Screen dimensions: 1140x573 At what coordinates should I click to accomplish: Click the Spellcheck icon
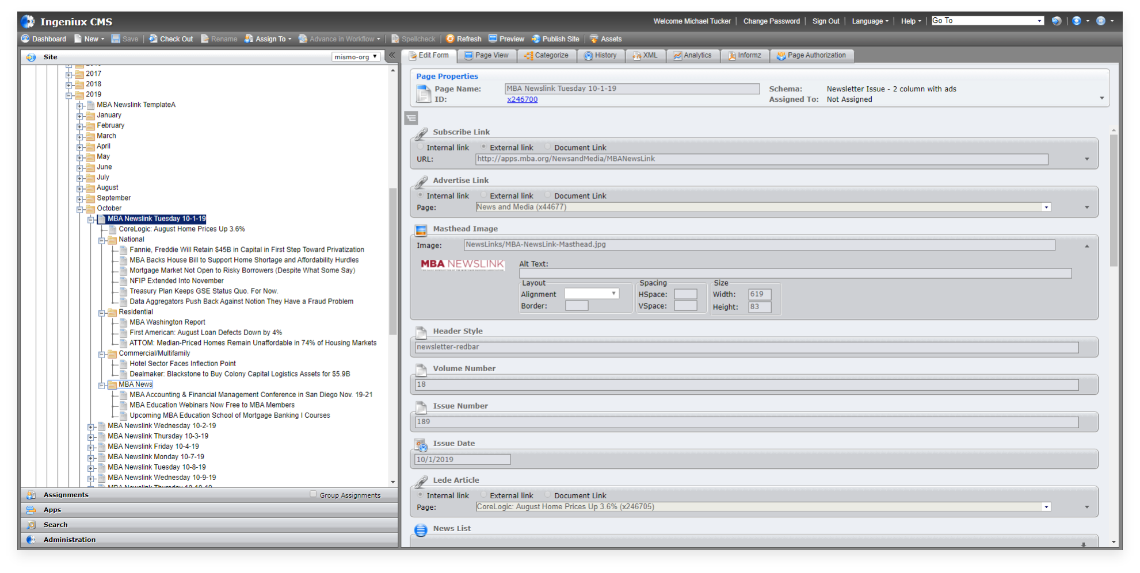click(395, 39)
